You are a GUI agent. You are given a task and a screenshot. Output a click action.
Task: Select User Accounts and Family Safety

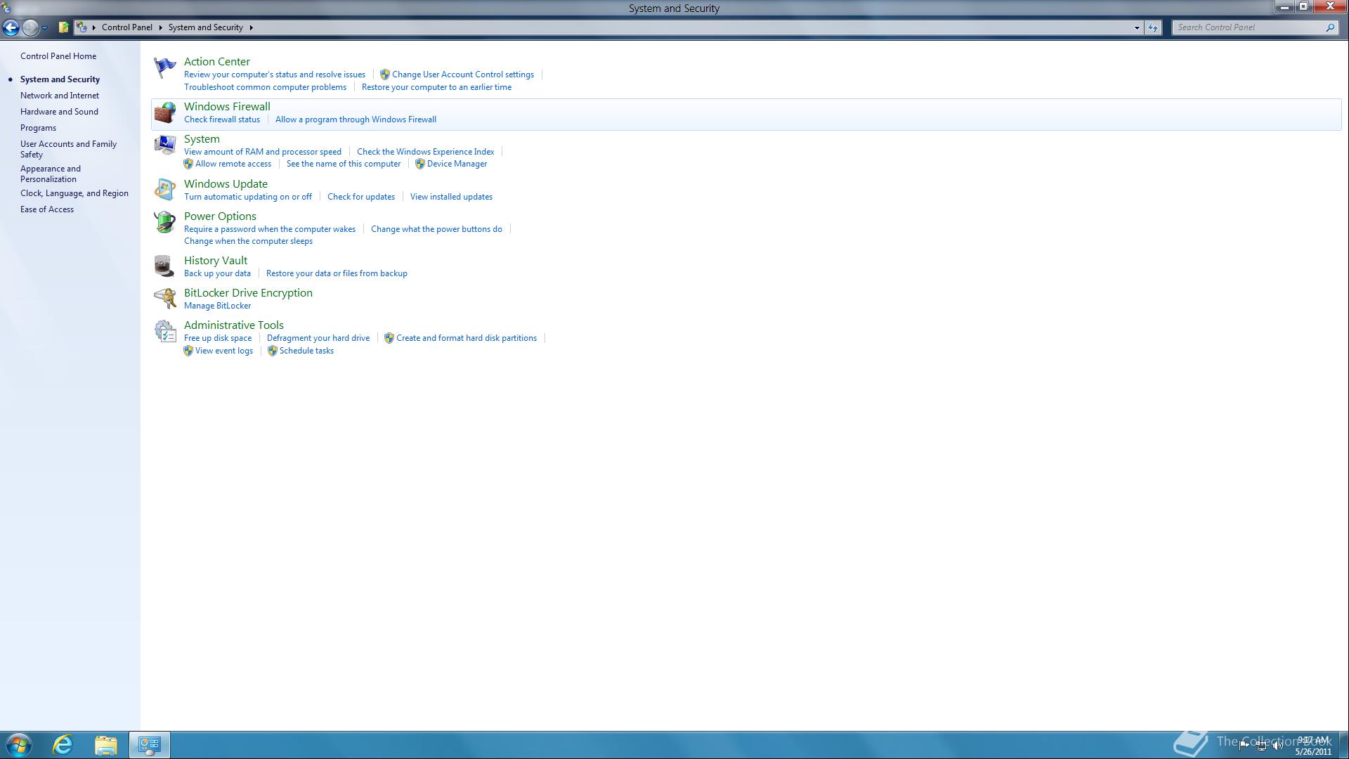(x=68, y=149)
